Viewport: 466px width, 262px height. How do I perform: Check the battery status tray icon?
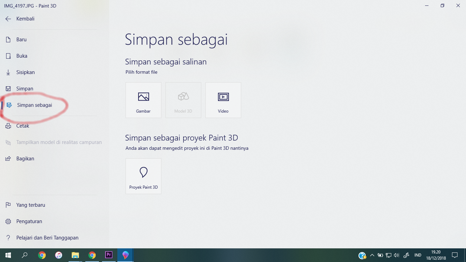point(380,255)
